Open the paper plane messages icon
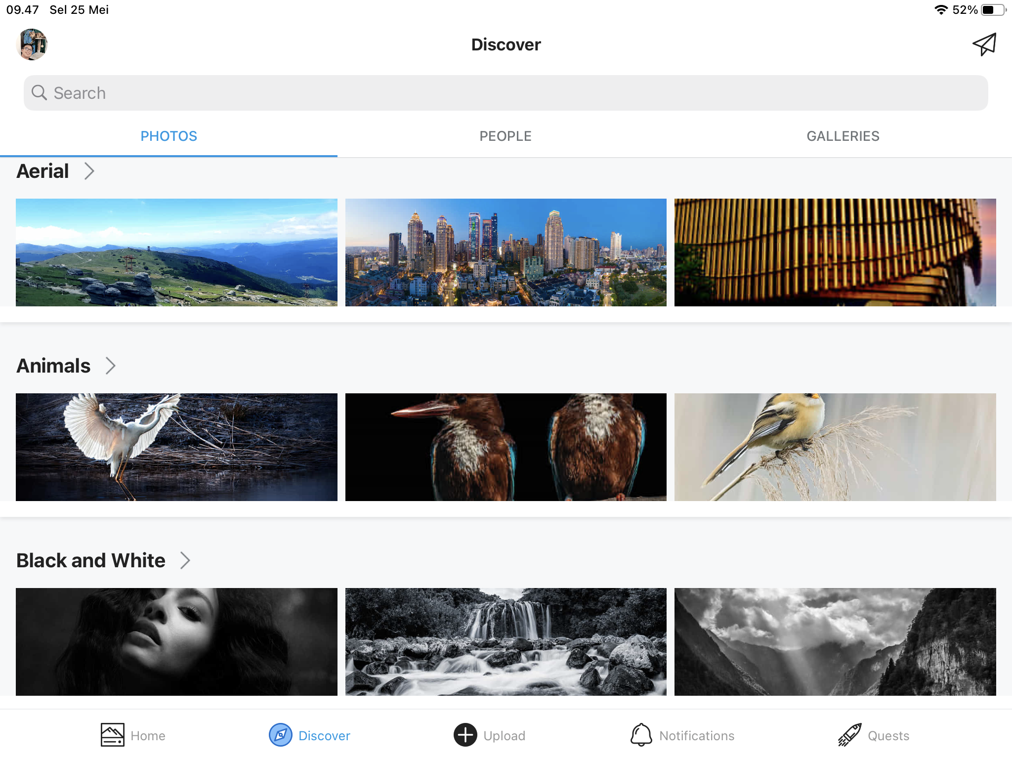 click(984, 44)
